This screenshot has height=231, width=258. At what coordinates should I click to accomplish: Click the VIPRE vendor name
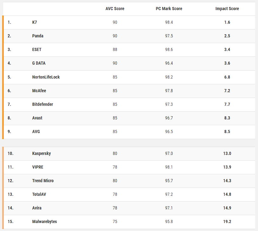pos(37,167)
